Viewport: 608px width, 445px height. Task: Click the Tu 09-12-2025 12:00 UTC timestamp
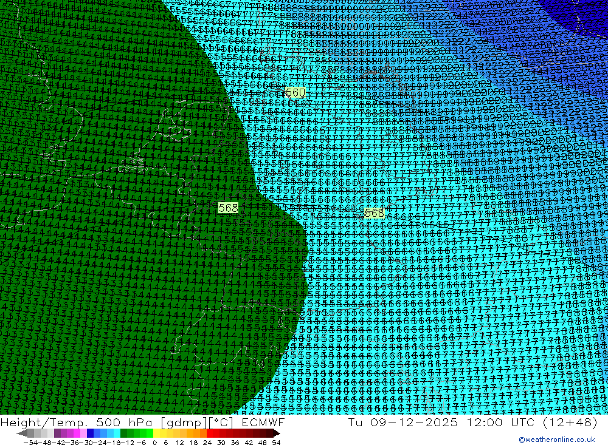441,422
